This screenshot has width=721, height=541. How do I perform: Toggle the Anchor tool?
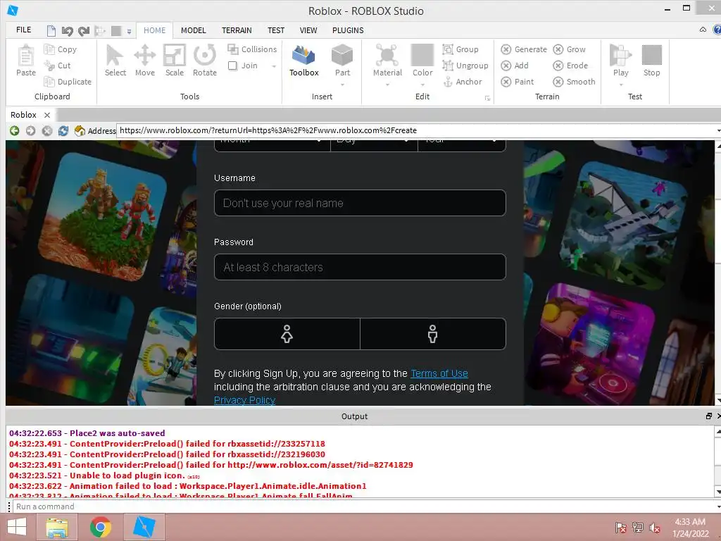click(x=463, y=82)
